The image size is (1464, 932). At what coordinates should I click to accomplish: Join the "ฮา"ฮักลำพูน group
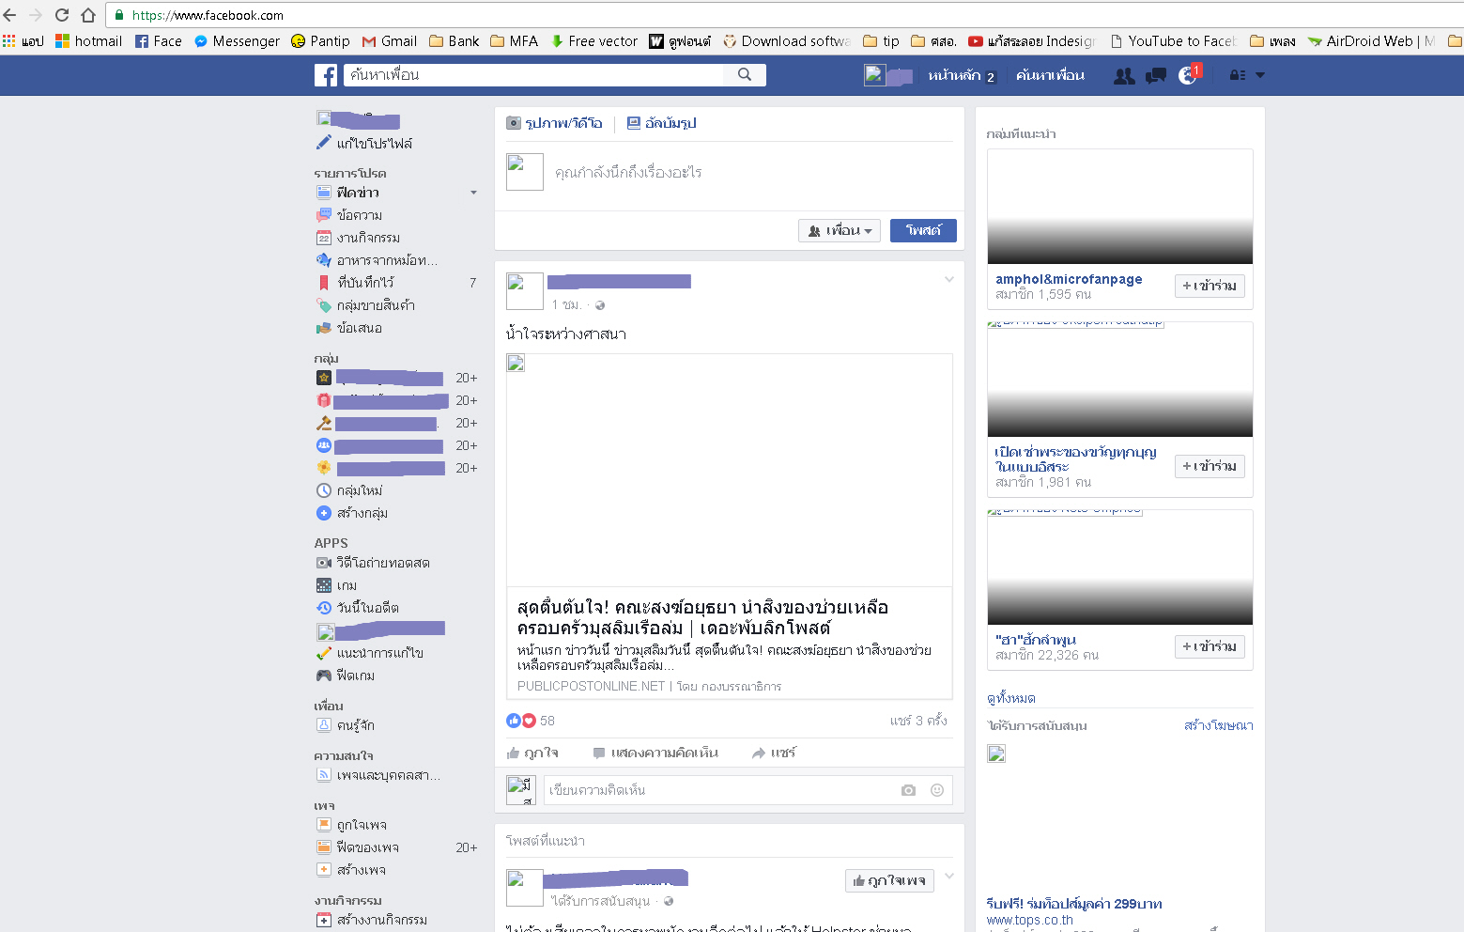pos(1210,646)
